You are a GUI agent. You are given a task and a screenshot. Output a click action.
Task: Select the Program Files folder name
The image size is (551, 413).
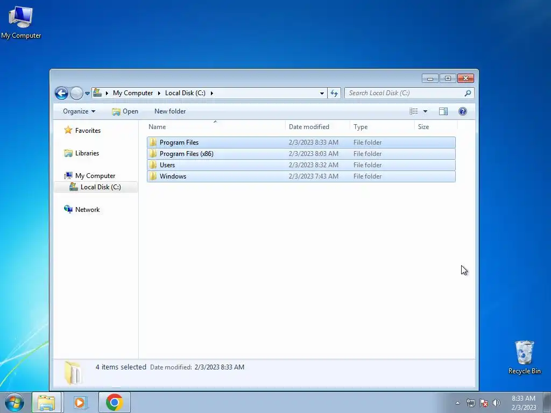[179, 142]
